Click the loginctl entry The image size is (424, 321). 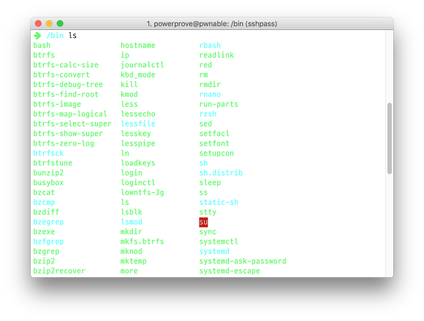click(138, 183)
